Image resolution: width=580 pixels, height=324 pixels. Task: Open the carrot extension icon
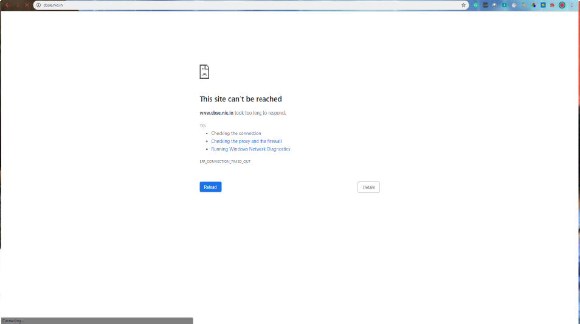coord(523,5)
